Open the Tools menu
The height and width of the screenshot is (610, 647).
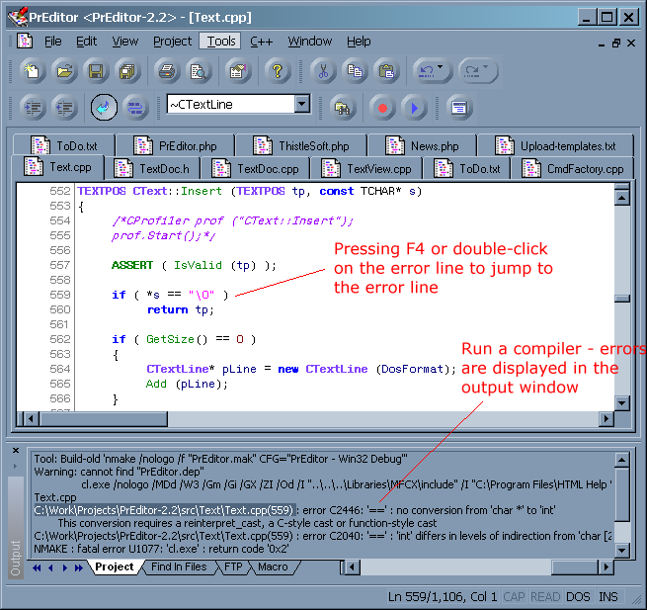[220, 42]
